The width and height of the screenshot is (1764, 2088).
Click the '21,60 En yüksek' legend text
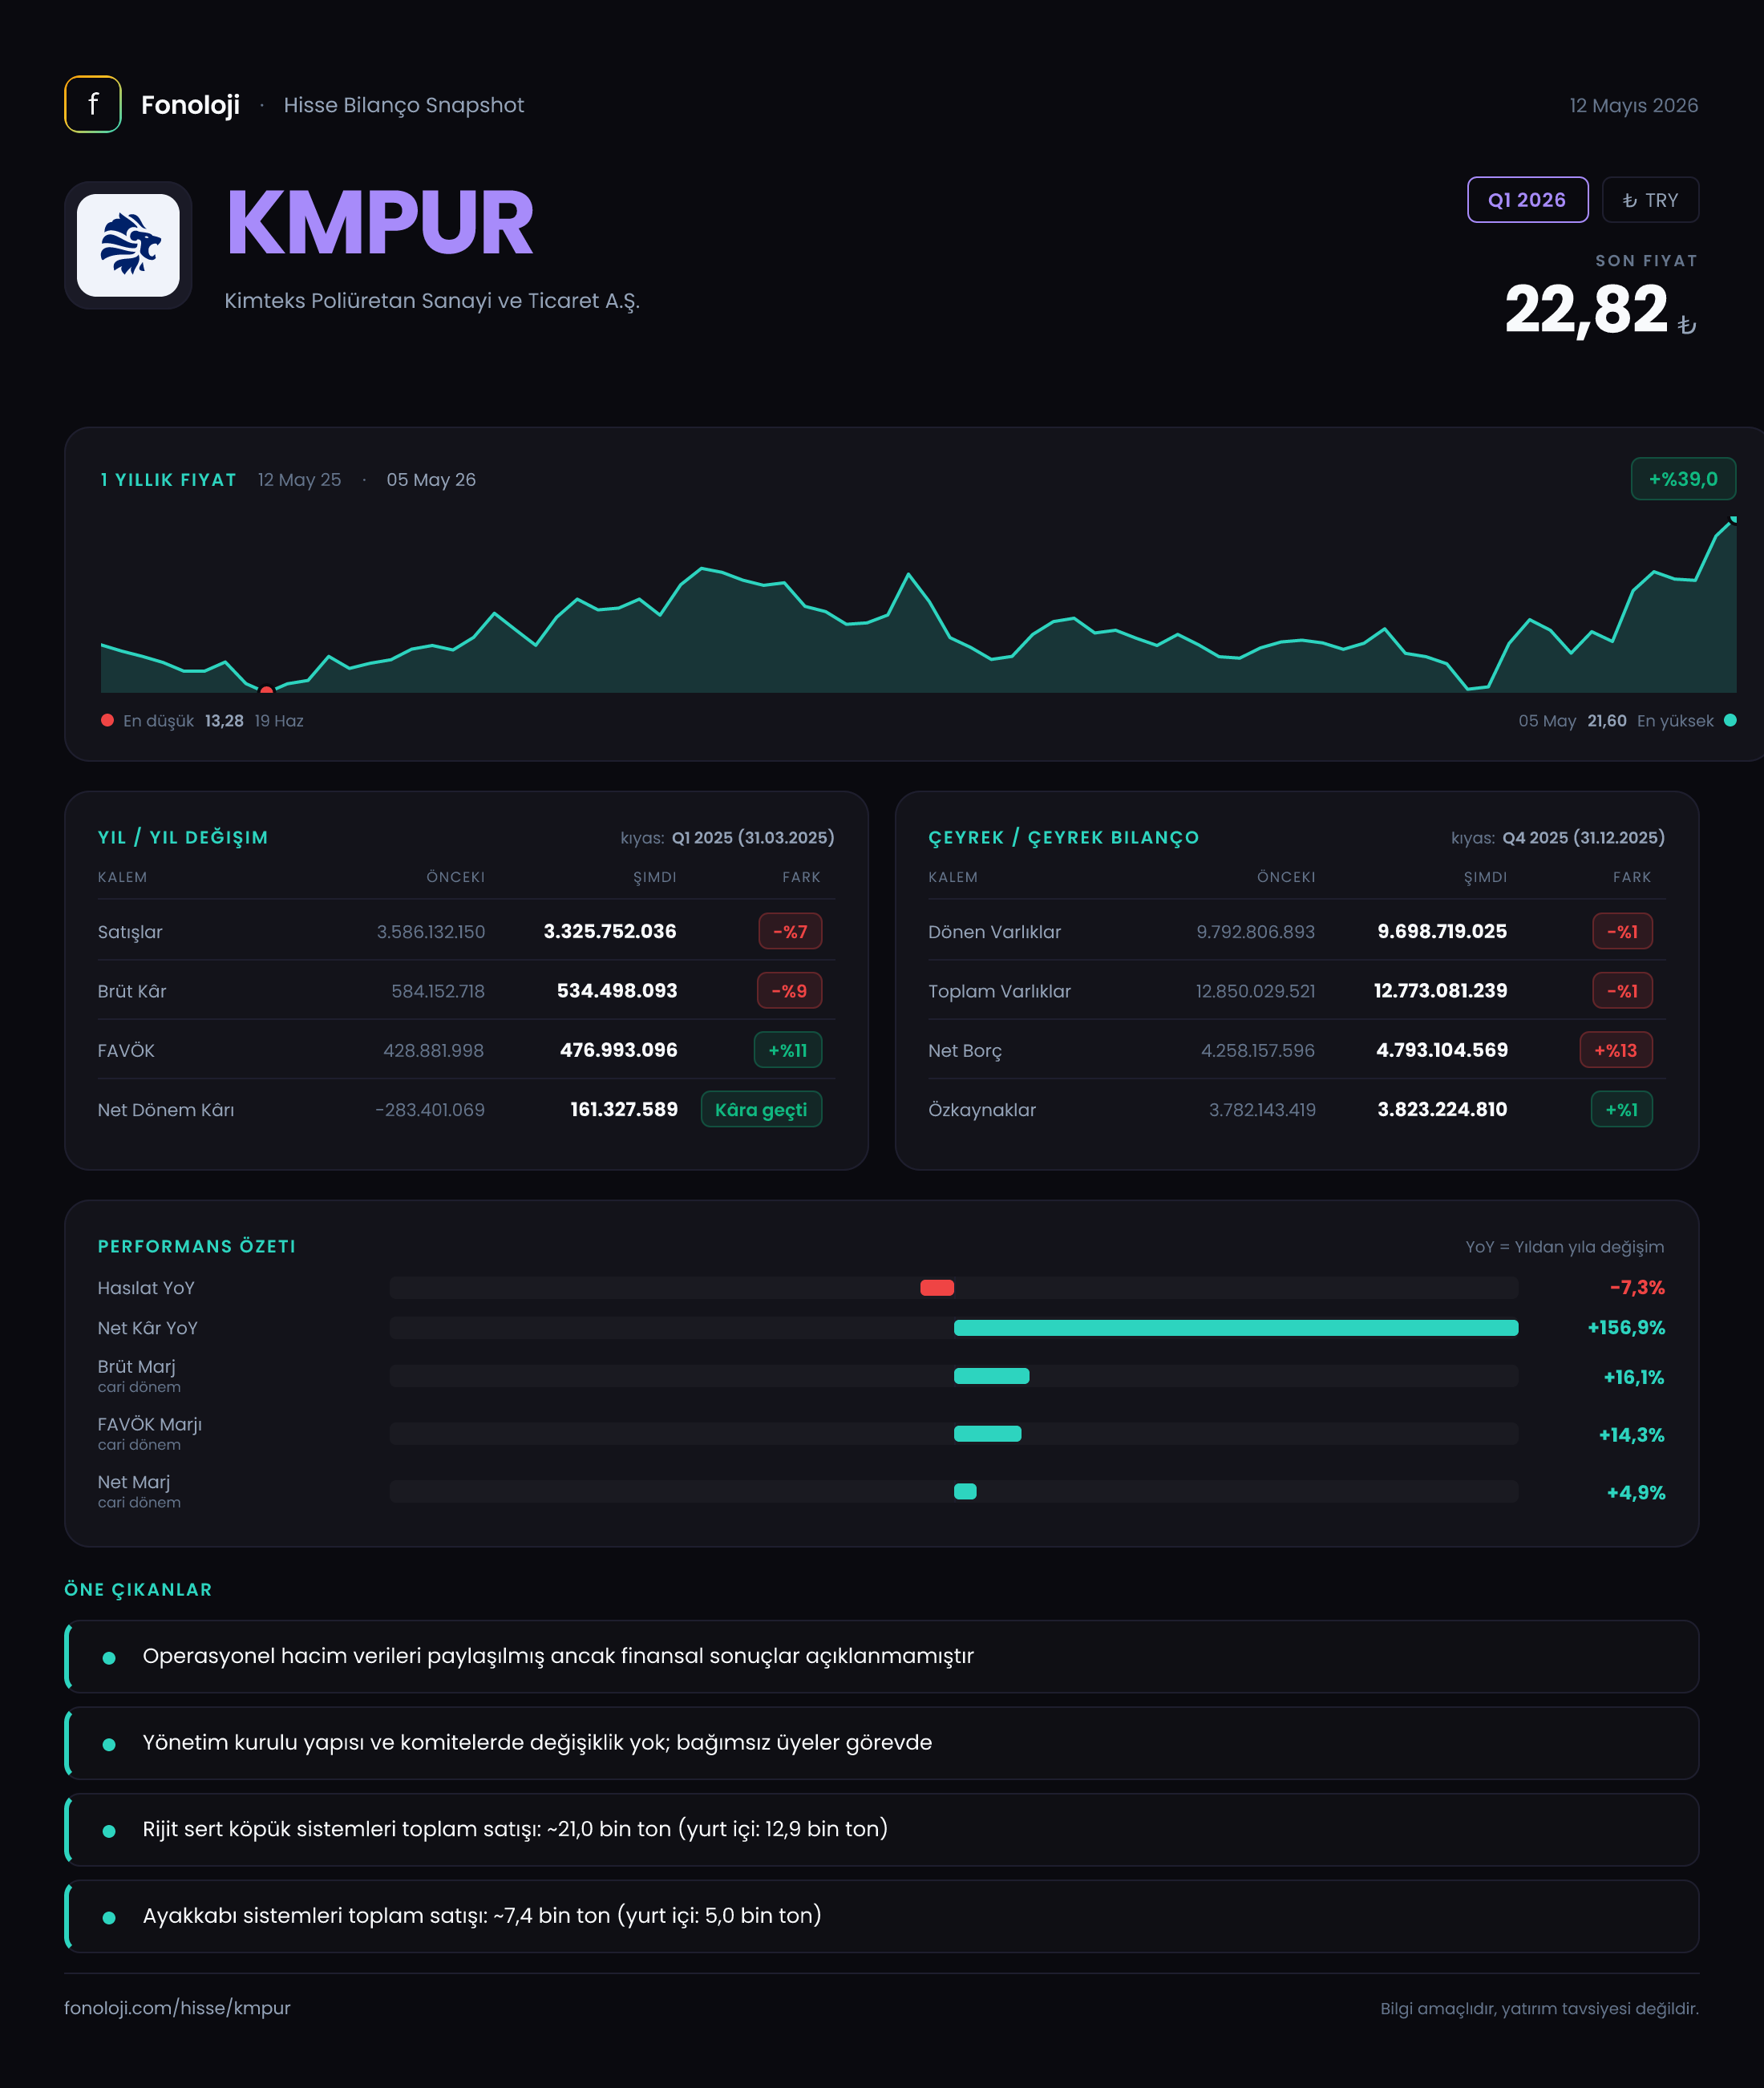click(x=1650, y=720)
